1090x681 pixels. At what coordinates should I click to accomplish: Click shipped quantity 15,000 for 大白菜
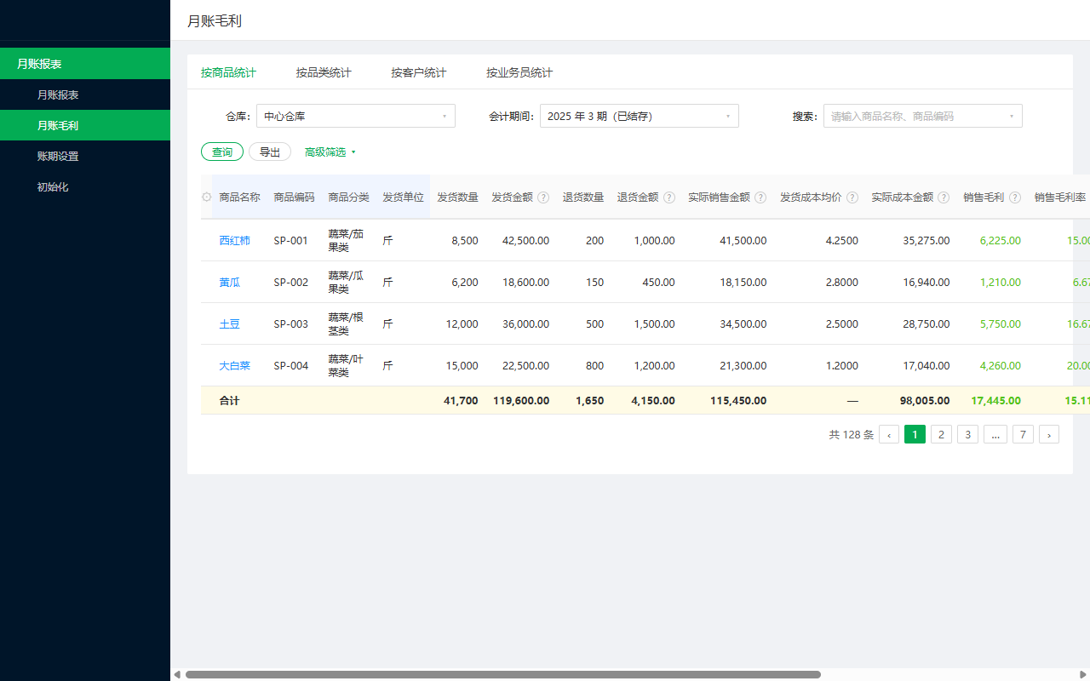click(462, 365)
